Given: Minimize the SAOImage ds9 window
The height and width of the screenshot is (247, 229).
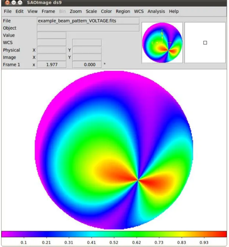Looking at the screenshot, I should tap(14, 3).
